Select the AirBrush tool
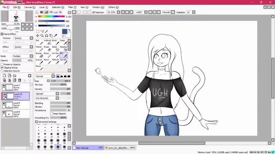The width and height of the screenshot is (275, 154). (x=47, y=42)
